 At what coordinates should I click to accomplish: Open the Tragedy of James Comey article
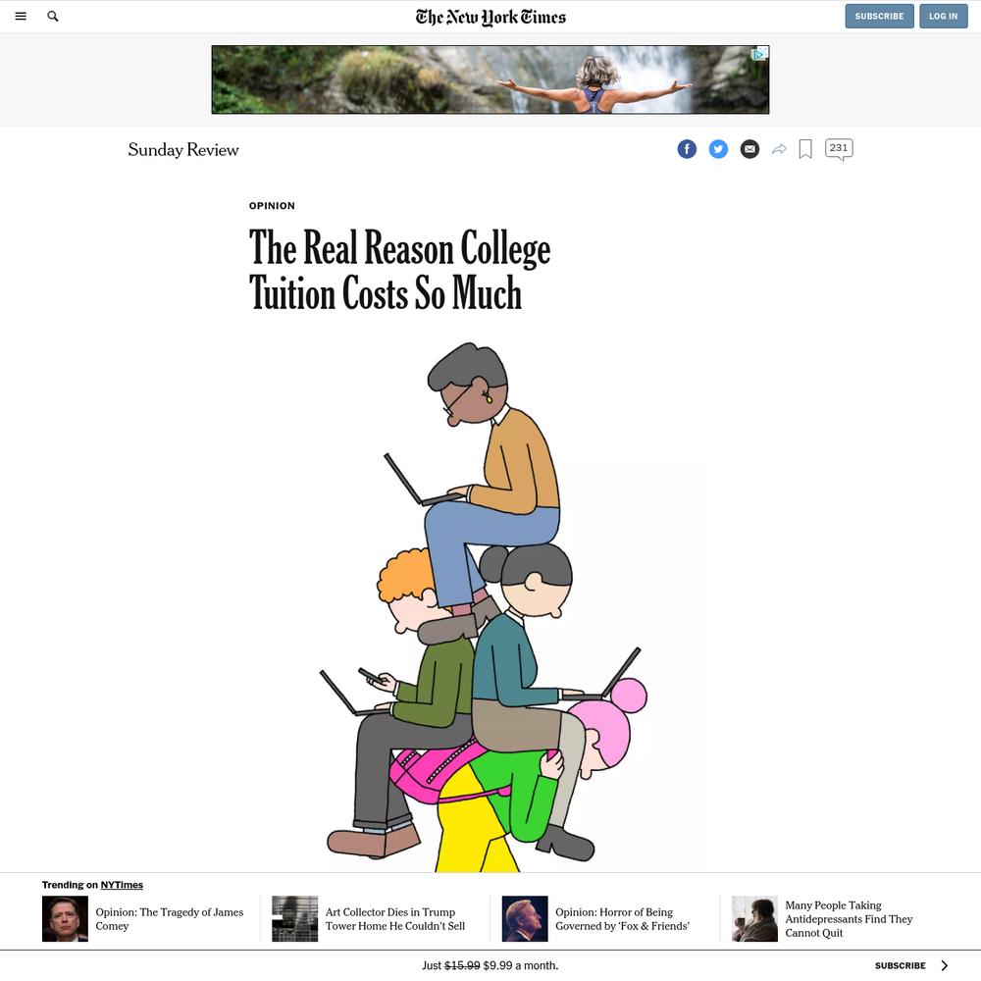click(x=169, y=918)
